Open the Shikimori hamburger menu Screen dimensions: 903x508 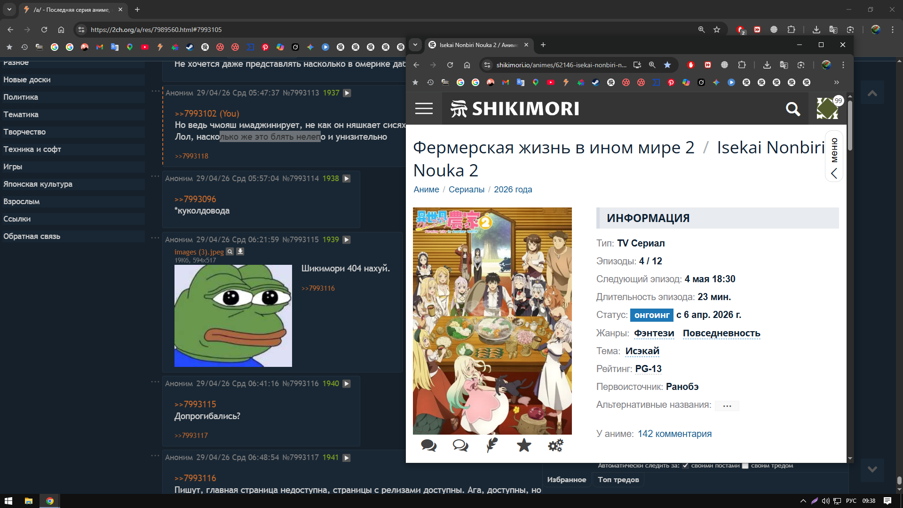(424, 109)
